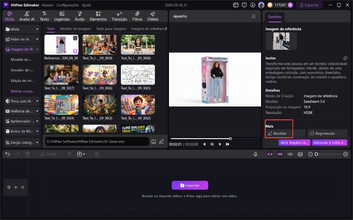353x220 pixels.
Task: Toggle the preview axis split icon
Action: coord(290,154)
